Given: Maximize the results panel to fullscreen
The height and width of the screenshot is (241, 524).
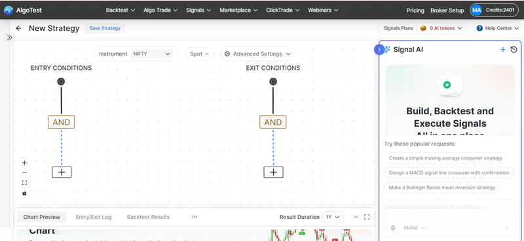Looking at the screenshot, I should click(x=367, y=217).
